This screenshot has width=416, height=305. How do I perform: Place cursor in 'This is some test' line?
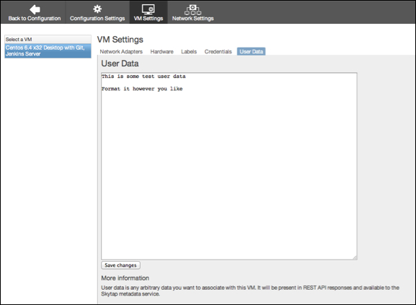pyautogui.click(x=143, y=76)
